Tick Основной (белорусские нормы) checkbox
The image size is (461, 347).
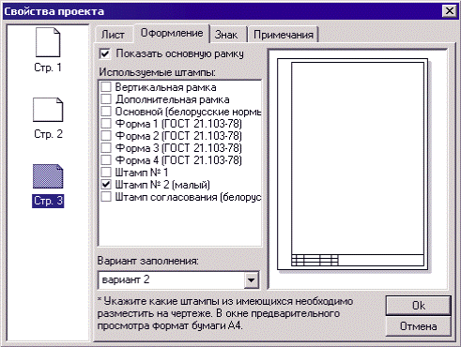[x=106, y=112]
